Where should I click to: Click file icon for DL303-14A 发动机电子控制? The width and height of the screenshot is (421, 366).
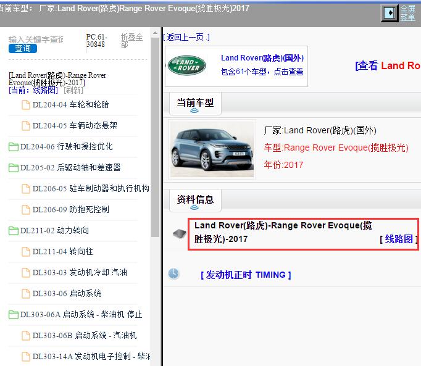point(26,357)
